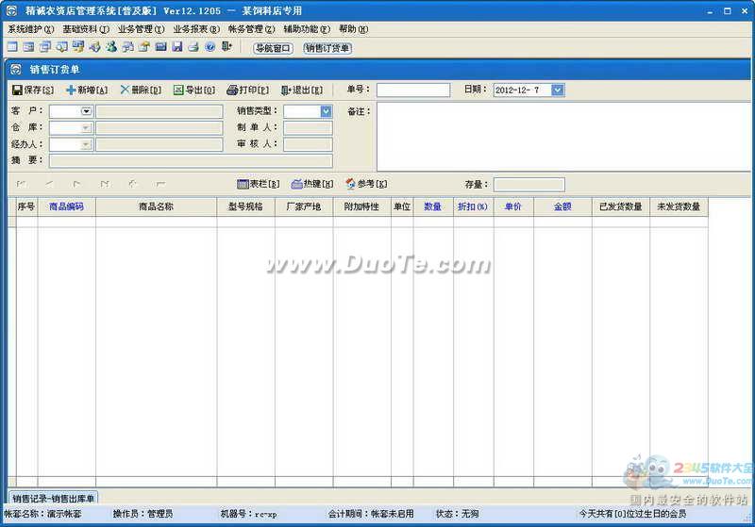755x527 pixels.
Task: Click the X 删除[D] delete icon
Action: [125, 90]
